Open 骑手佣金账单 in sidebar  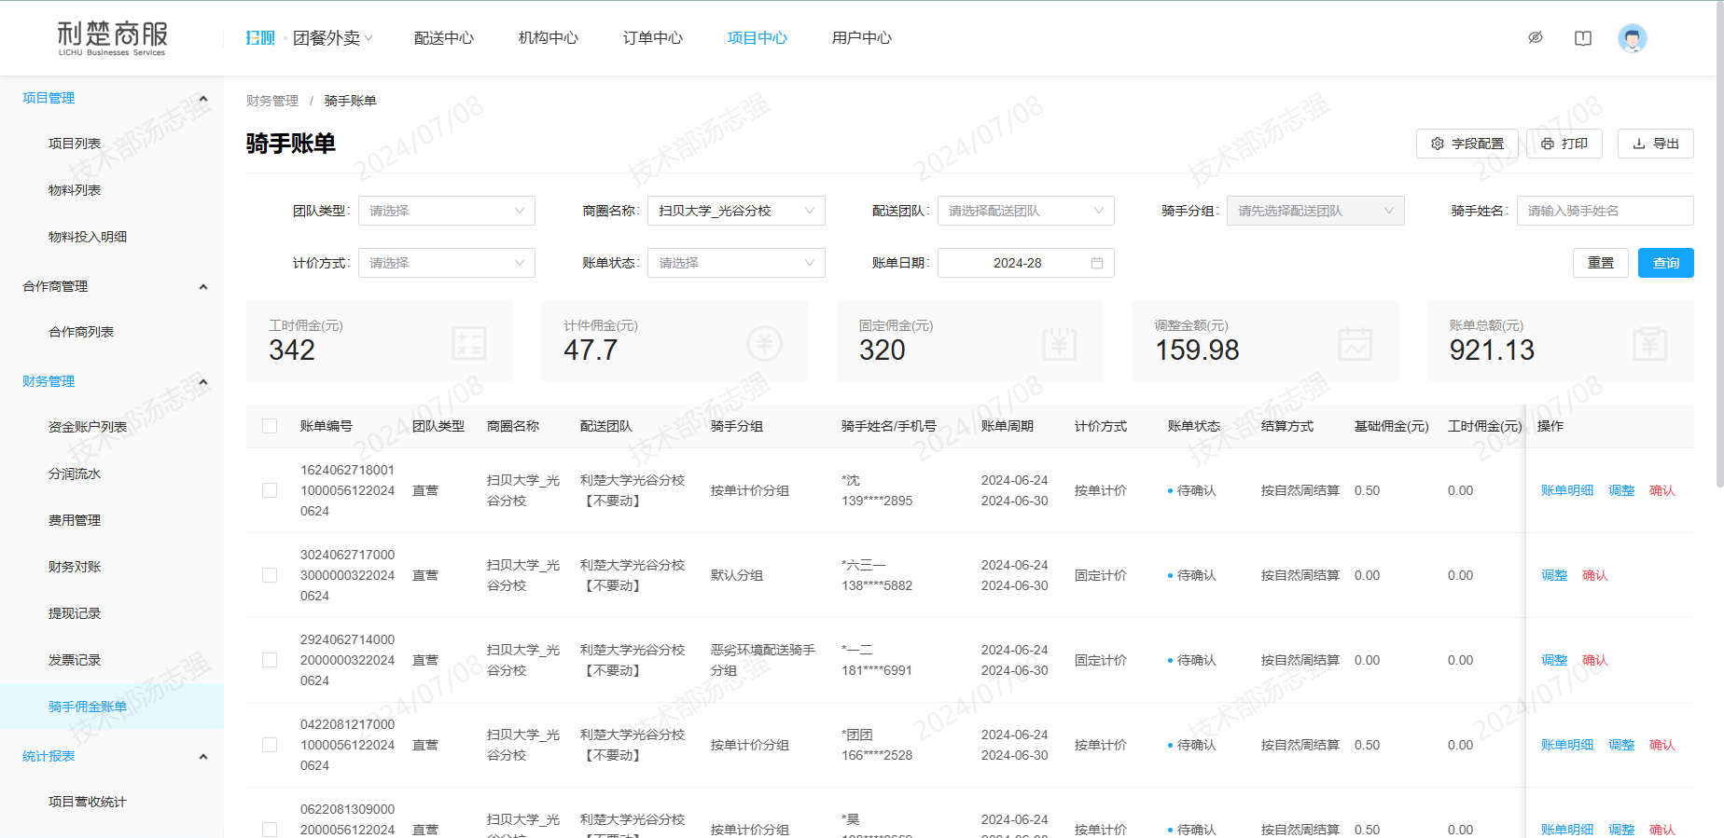(112, 707)
